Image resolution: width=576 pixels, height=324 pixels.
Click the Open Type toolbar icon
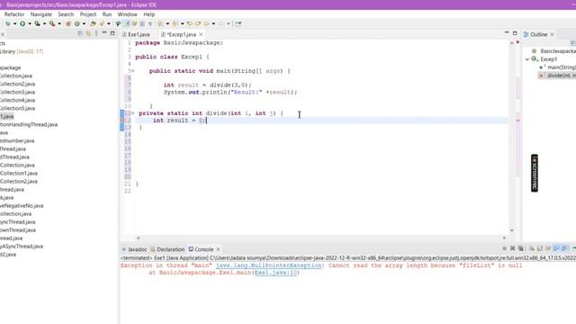click(93, 24)
